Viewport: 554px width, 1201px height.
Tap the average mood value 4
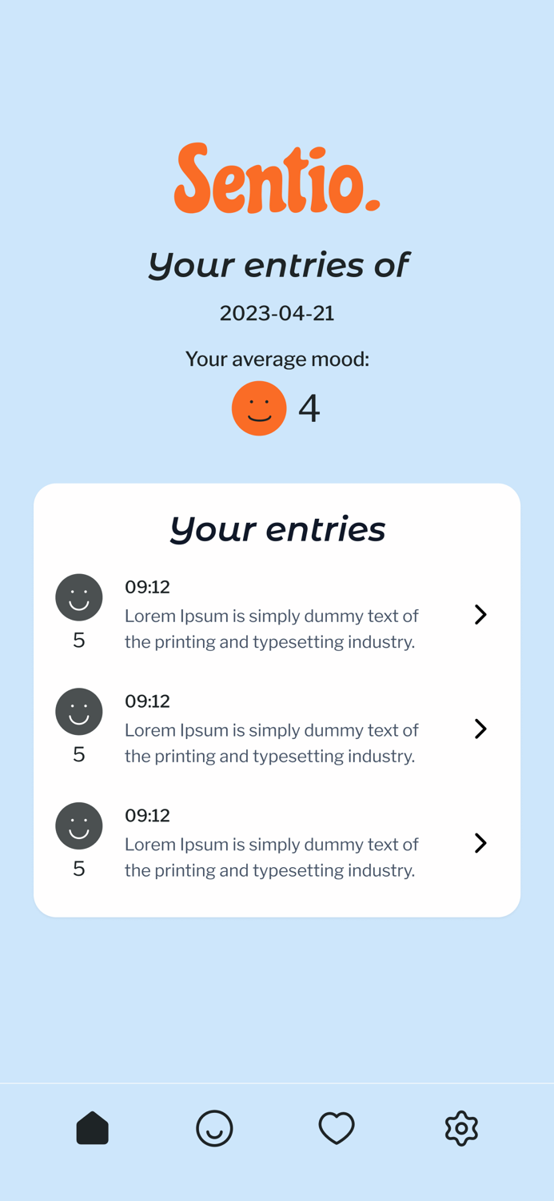309,408
